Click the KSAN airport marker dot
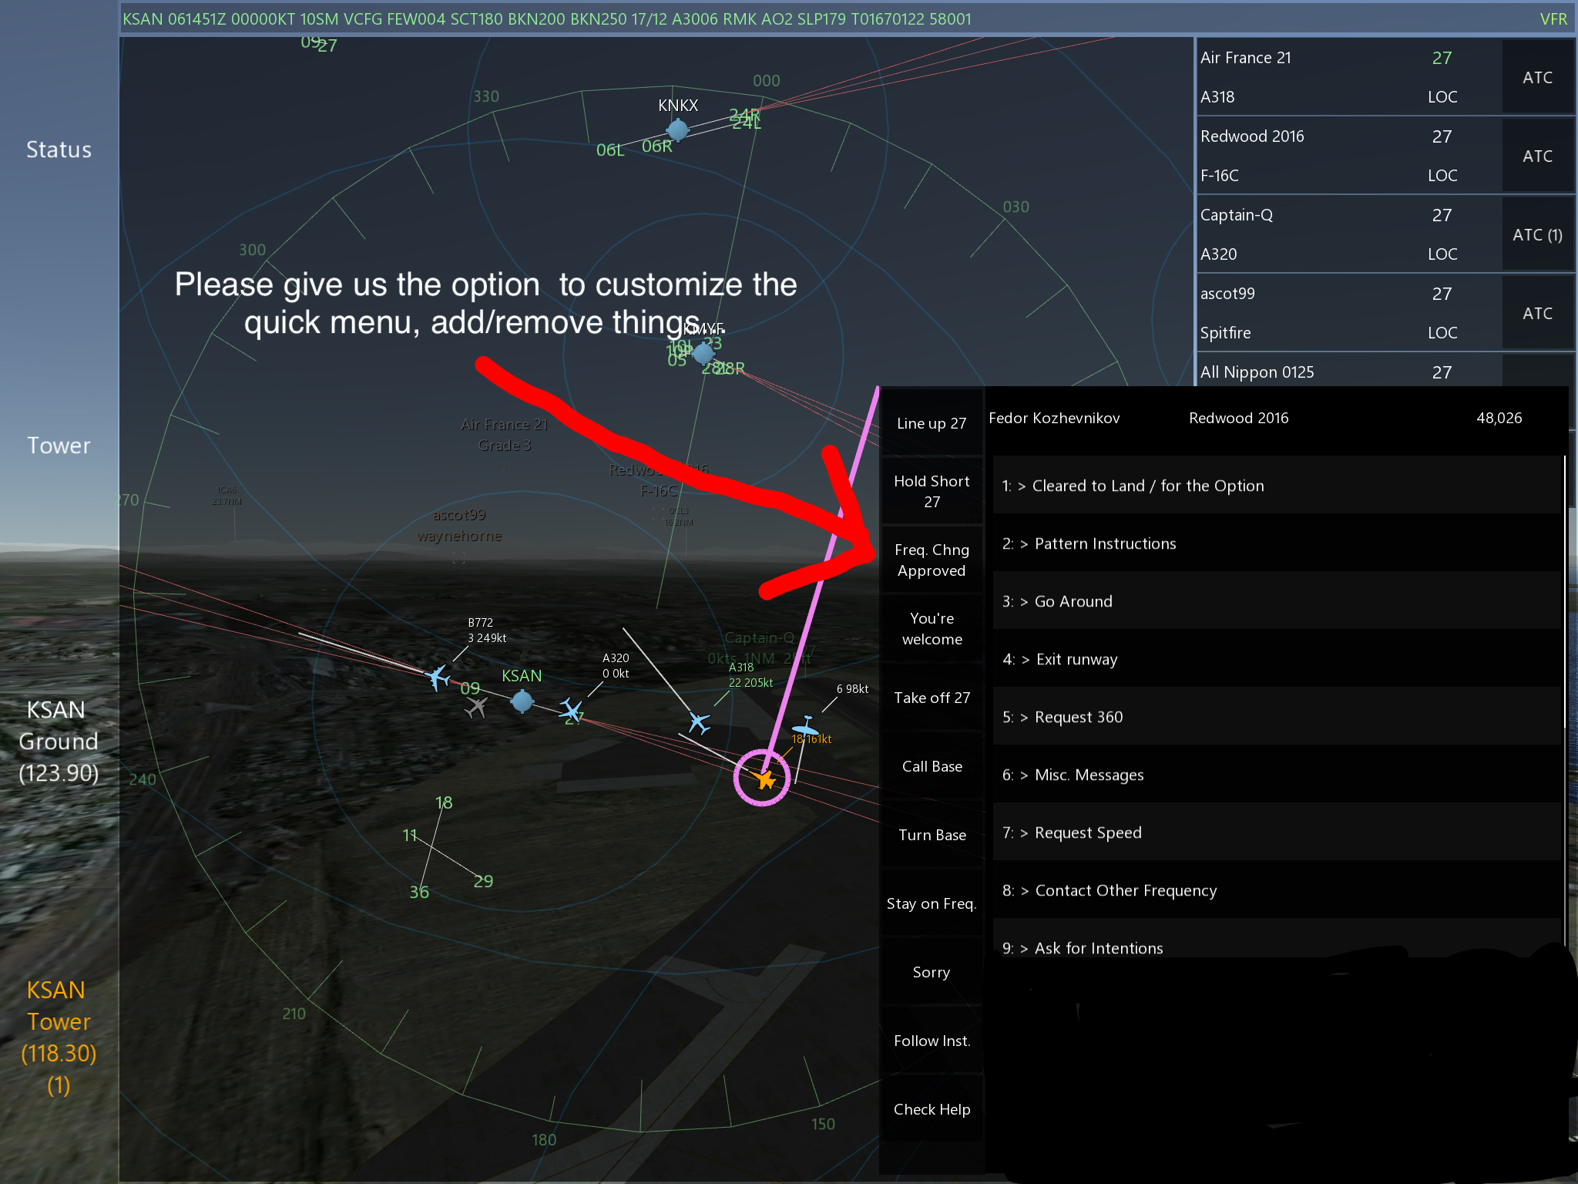 (522, 701)
